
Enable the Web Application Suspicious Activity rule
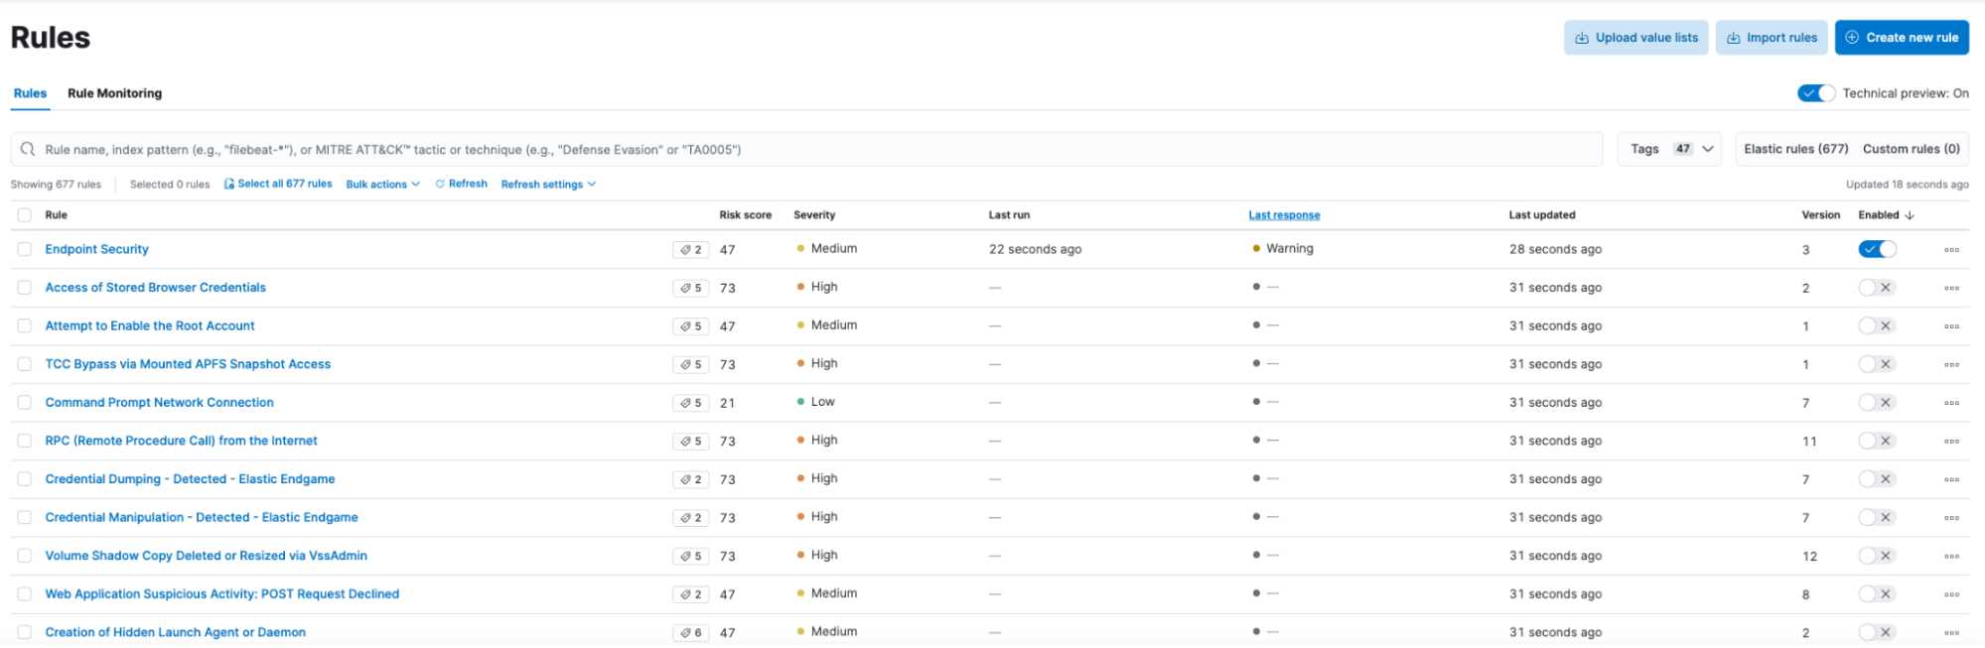(x=1878, y=593)
